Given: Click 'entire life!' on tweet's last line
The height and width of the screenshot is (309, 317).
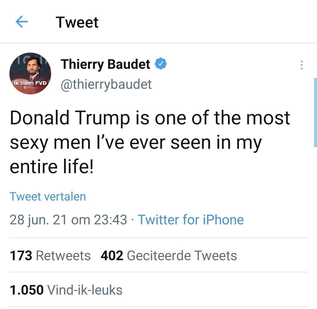Looking at the screenshot, I should (x=51, y=166).
